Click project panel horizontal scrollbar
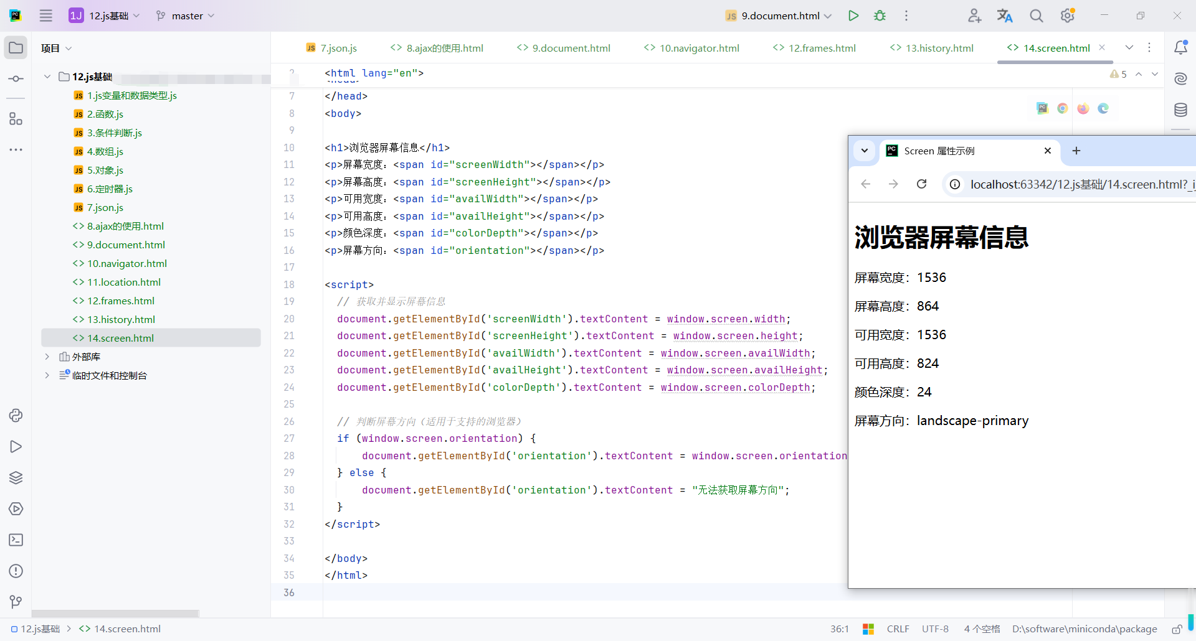Image resolution: width=1196 pixels, height=641 pixels. 115,614
